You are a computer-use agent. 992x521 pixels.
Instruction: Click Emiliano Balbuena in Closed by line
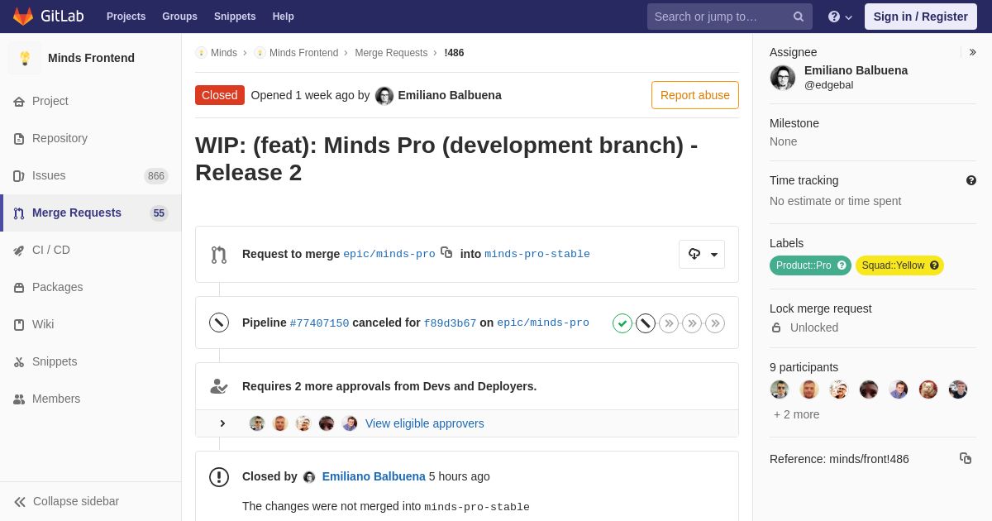tap(374, 476)
